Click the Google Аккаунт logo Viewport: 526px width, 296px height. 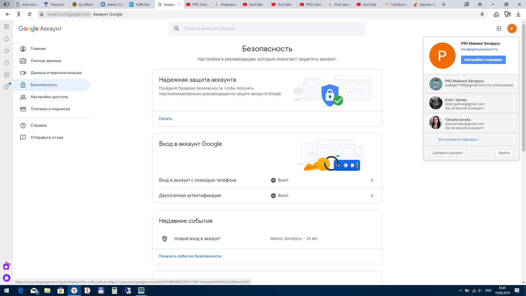pos(40,29)
